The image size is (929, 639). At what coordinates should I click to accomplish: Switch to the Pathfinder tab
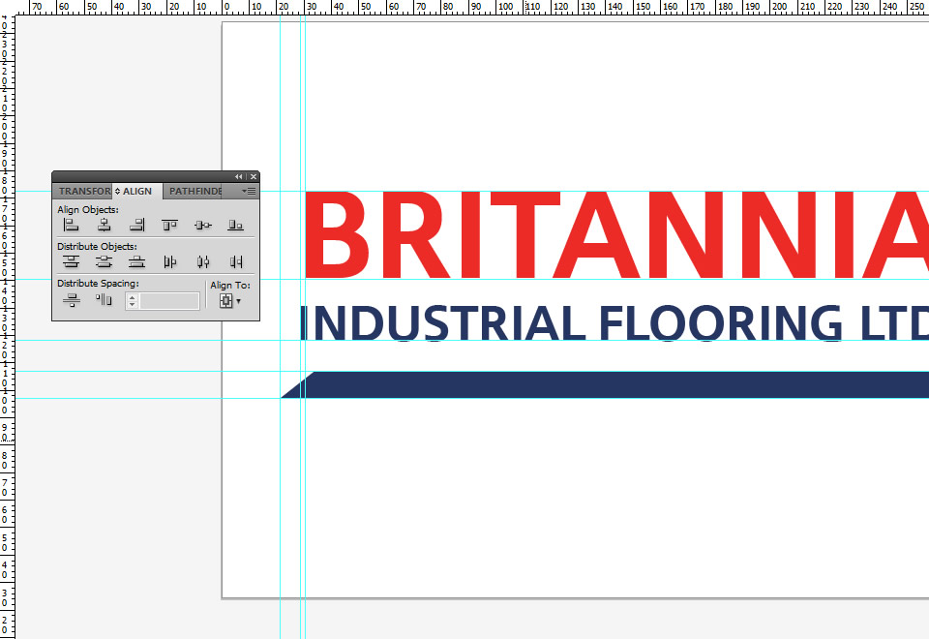[x=195, y=191]
